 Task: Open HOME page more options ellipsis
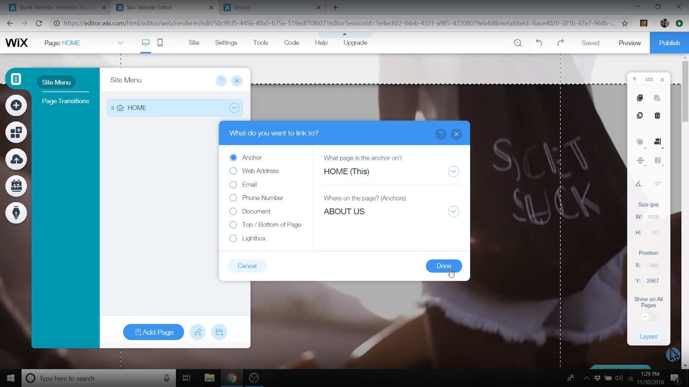(234, 108)
